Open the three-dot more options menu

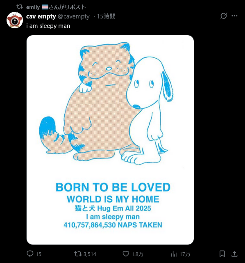point(234,16)
